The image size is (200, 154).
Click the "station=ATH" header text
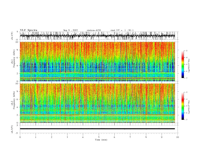click(x=94, y=30)
